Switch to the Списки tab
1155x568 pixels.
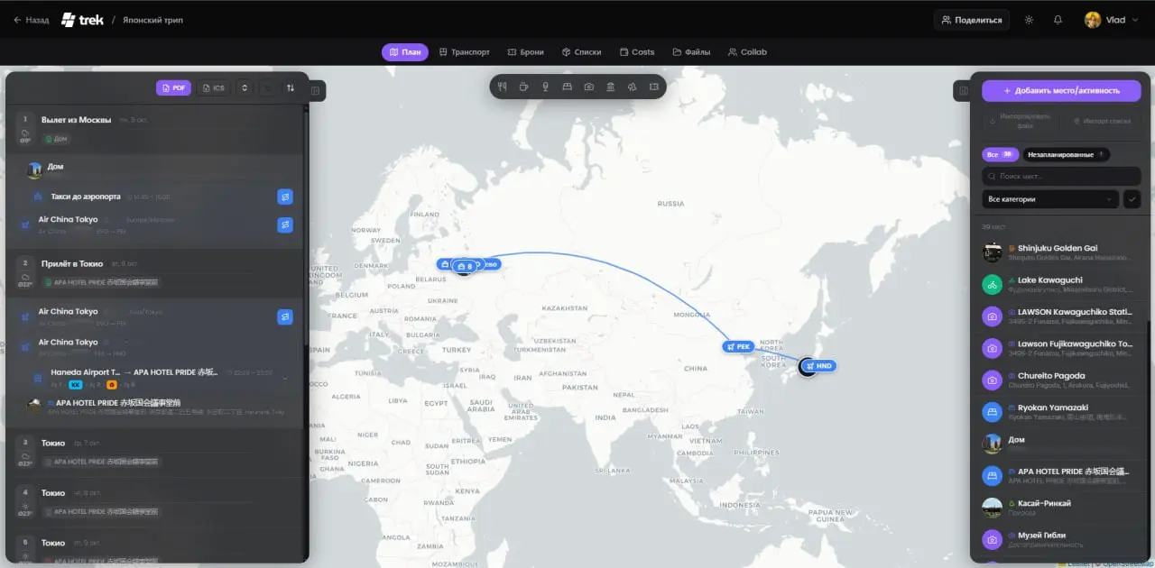click(582, 51)
